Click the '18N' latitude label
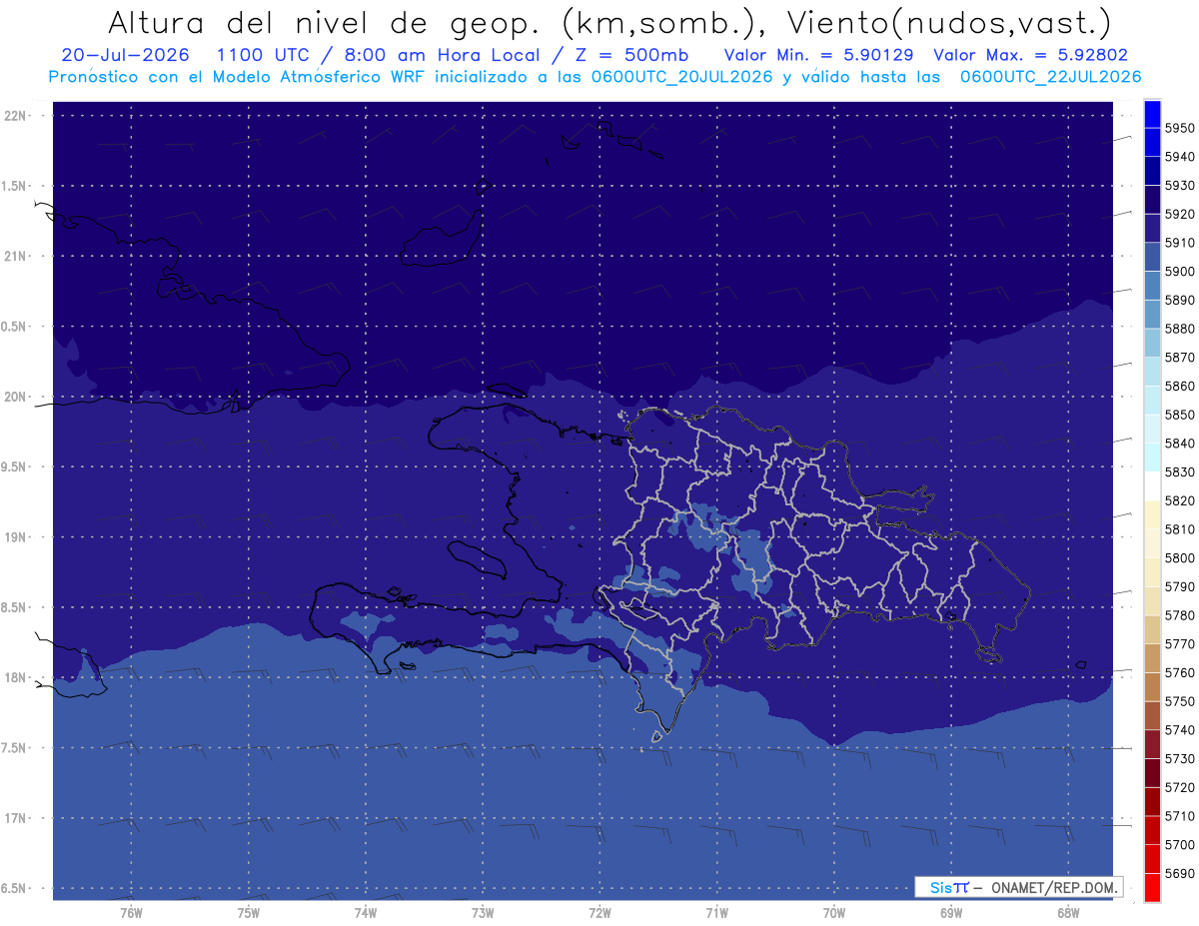 tap(17, 677)
